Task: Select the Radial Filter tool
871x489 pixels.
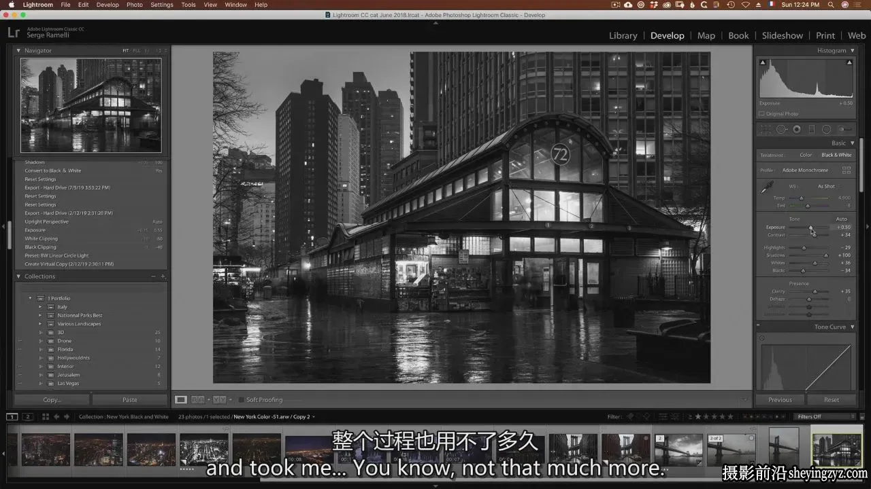Action: (x=826, y=129)
